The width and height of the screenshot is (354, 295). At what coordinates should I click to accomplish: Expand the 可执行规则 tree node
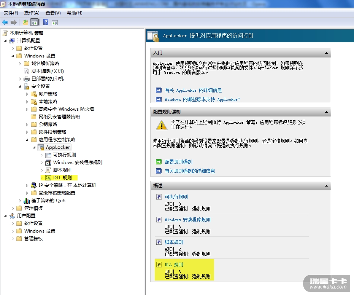point(41,155)
